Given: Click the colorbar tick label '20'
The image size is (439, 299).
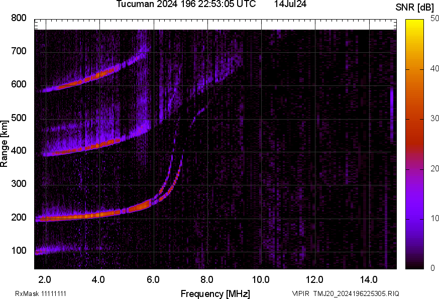Looking at the screenshot, I should [434, 169].
